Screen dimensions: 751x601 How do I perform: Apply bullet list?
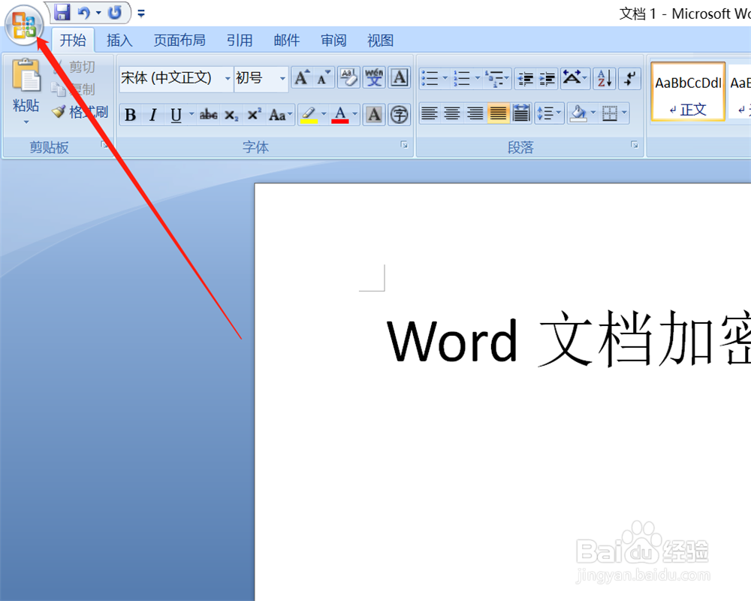coord(430,78)
